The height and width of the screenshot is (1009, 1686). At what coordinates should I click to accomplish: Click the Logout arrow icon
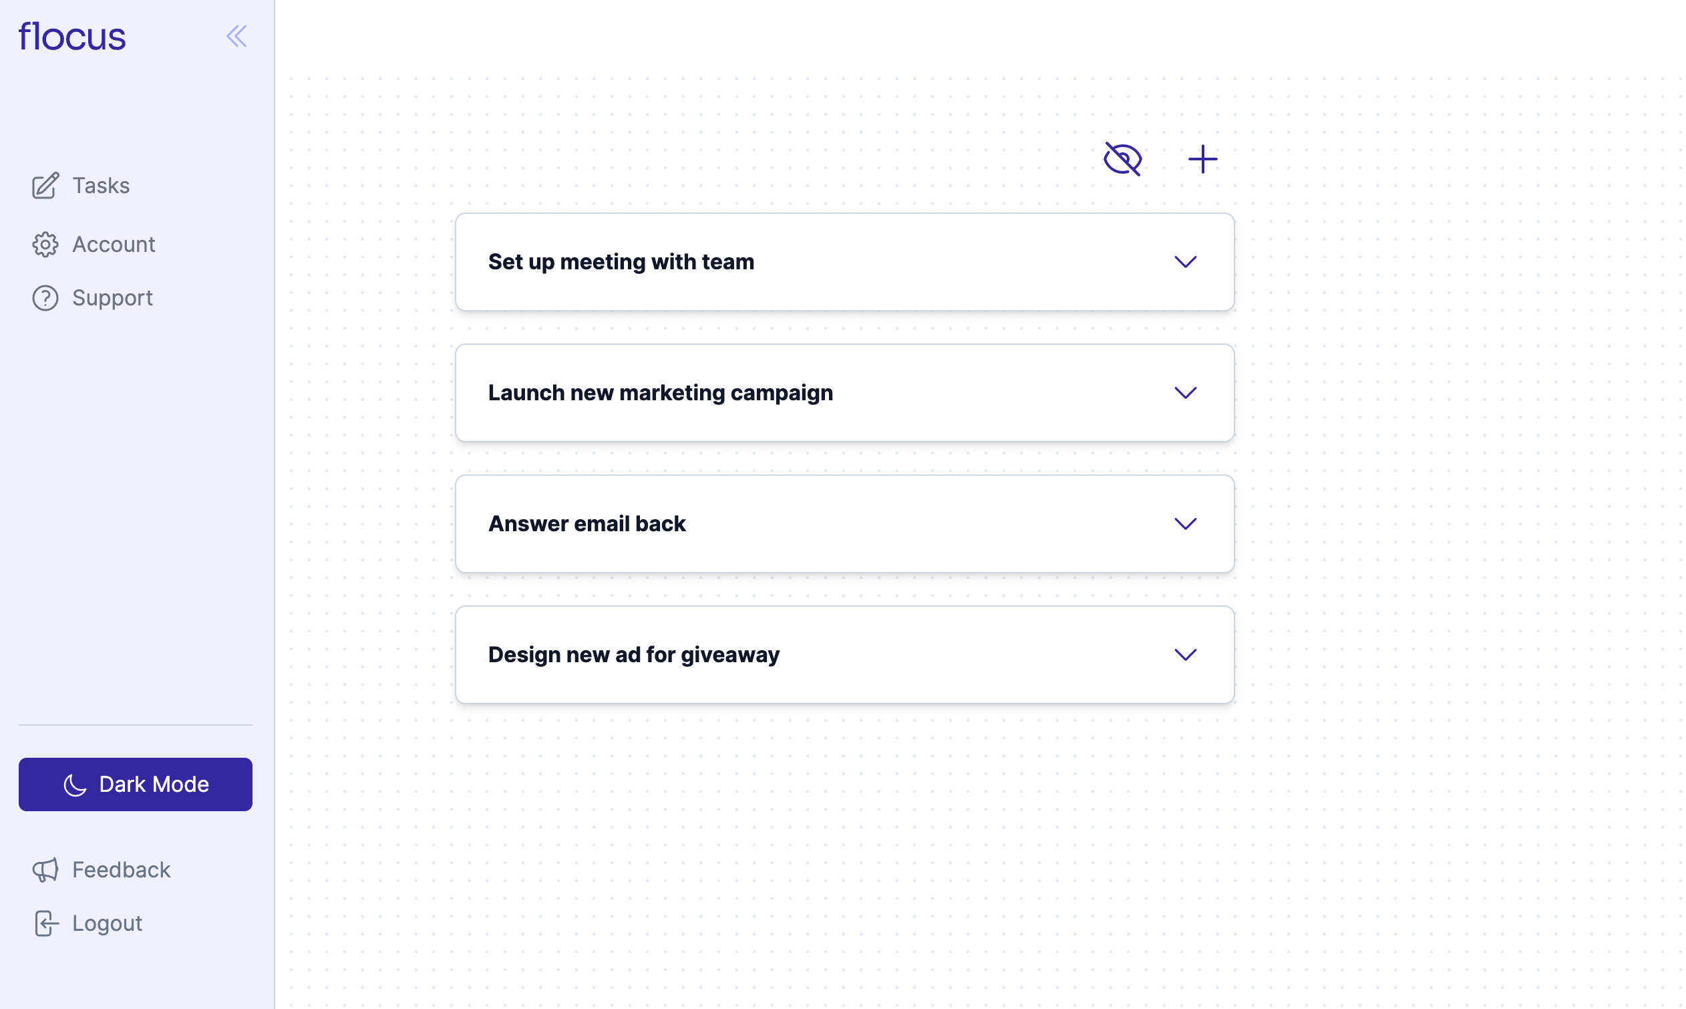tap(45, 923)
